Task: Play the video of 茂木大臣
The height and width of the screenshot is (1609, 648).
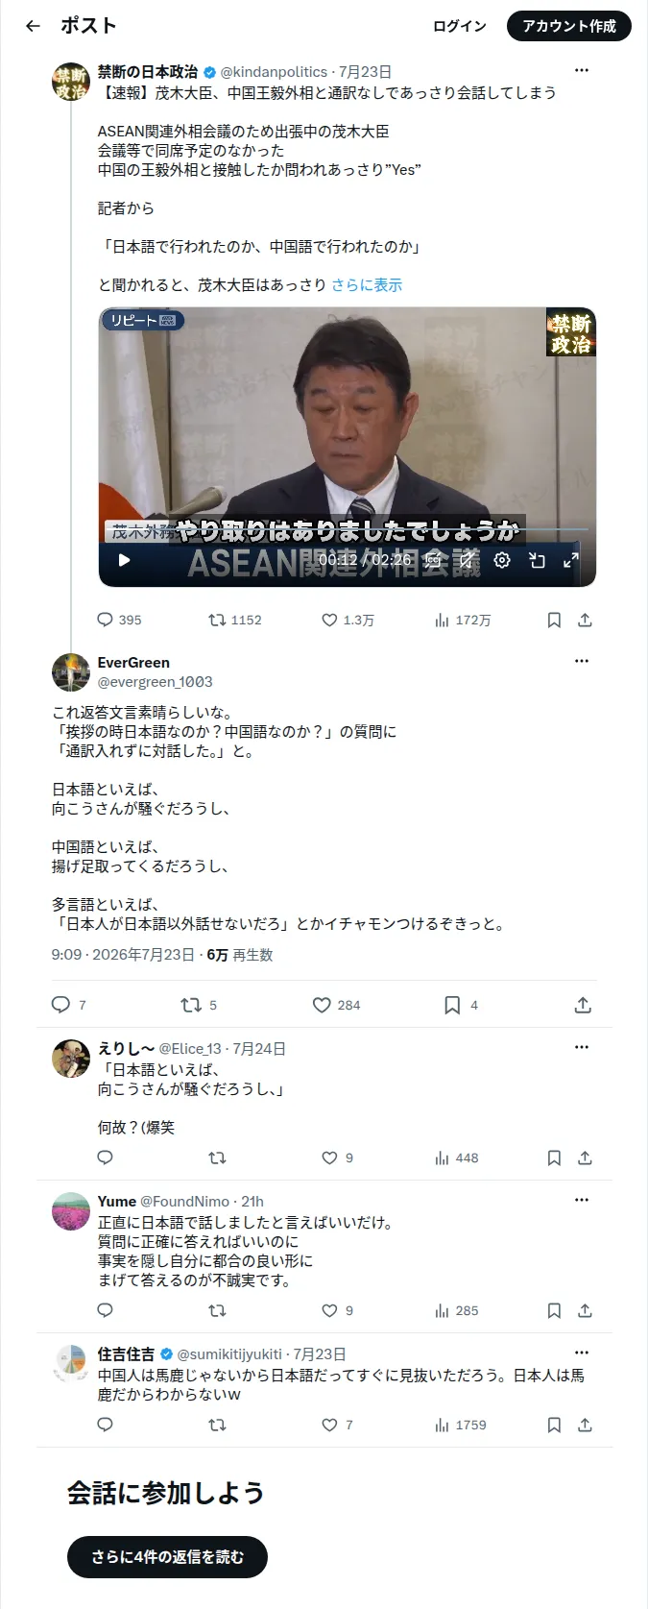Action: (x=124, y=560)
